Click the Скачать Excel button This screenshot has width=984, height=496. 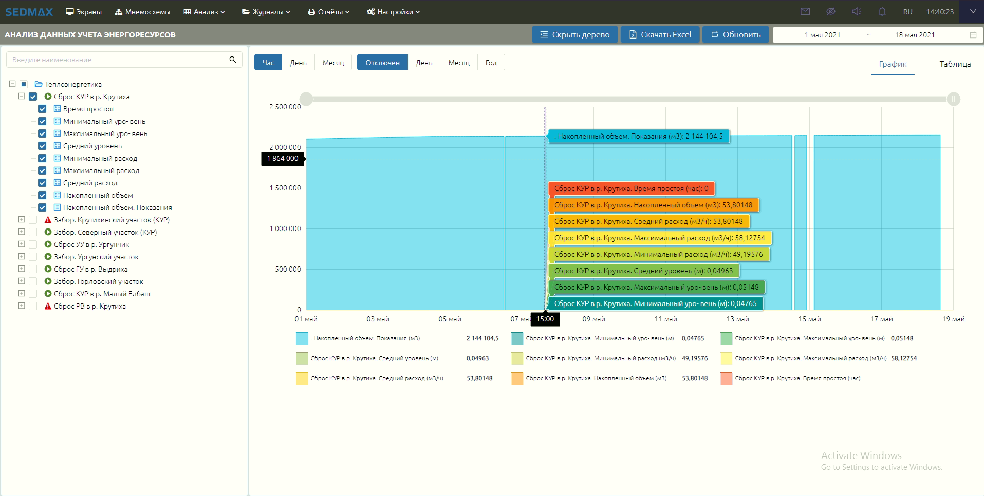point(660,35)
